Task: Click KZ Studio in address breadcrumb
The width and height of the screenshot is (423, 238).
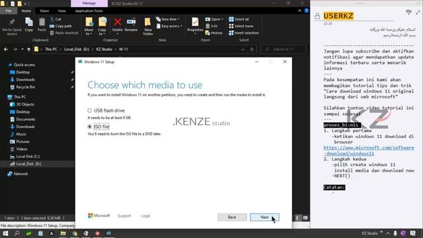Action: tap(104, 50)
